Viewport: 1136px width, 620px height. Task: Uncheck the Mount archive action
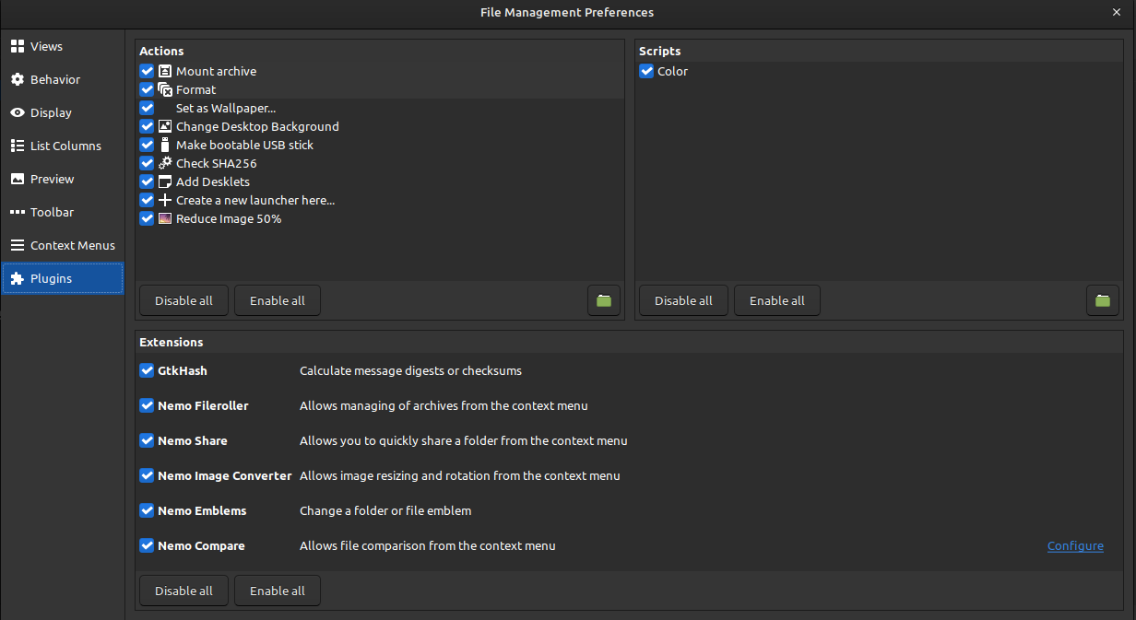147,70
